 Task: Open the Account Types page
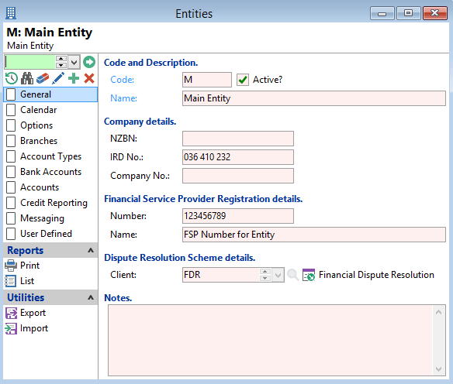[x=50, y=156]
